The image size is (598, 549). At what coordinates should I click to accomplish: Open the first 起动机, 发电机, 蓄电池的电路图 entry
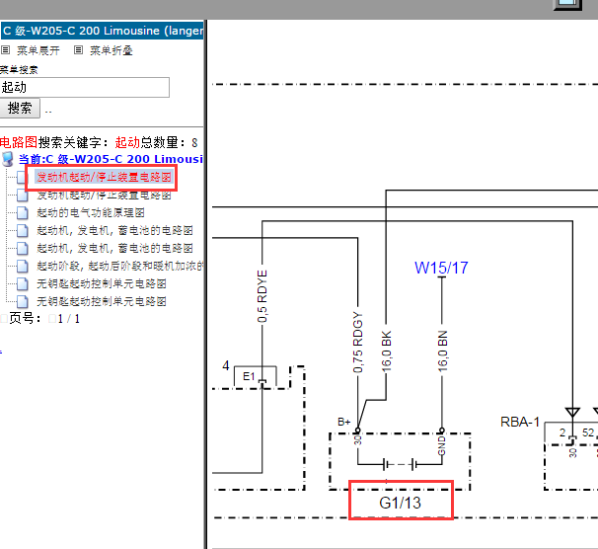(x=114, y=230)
